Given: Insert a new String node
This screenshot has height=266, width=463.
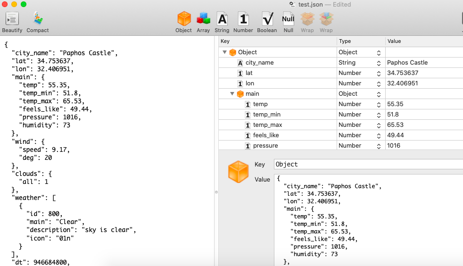Looking at the screenshot, I should tap(222, 19).
